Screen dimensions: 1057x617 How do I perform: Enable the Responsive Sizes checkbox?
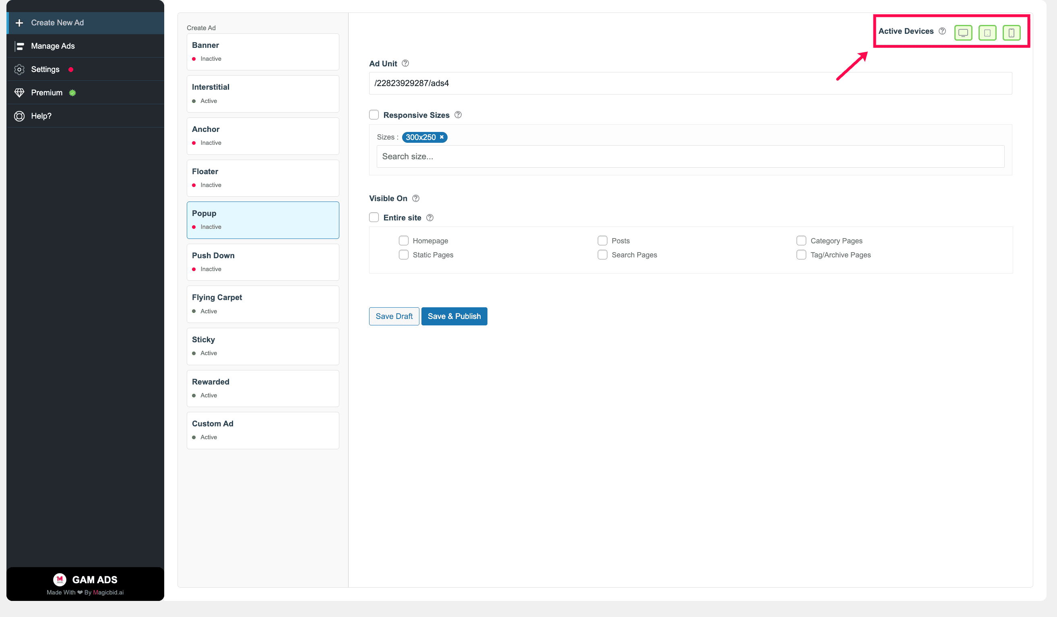pyautogui.click(x=374, y=115)
